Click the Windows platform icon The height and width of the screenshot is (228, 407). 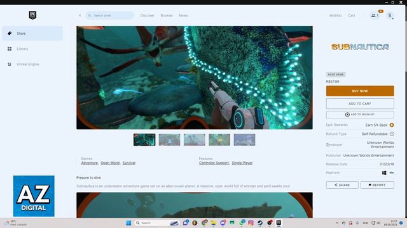pyautogui.click(x=384, y=173)
